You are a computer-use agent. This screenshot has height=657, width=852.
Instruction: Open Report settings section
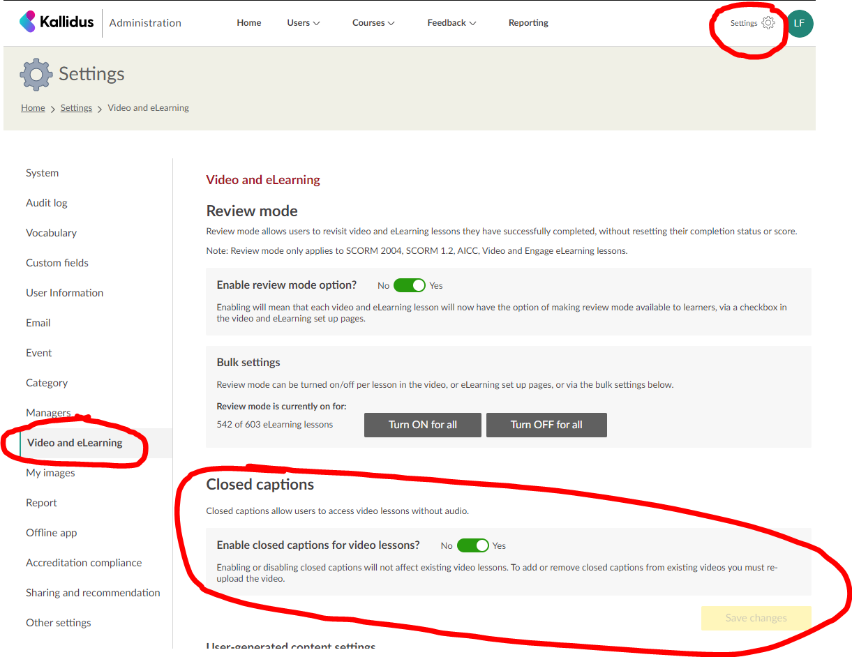coord(42,503)
